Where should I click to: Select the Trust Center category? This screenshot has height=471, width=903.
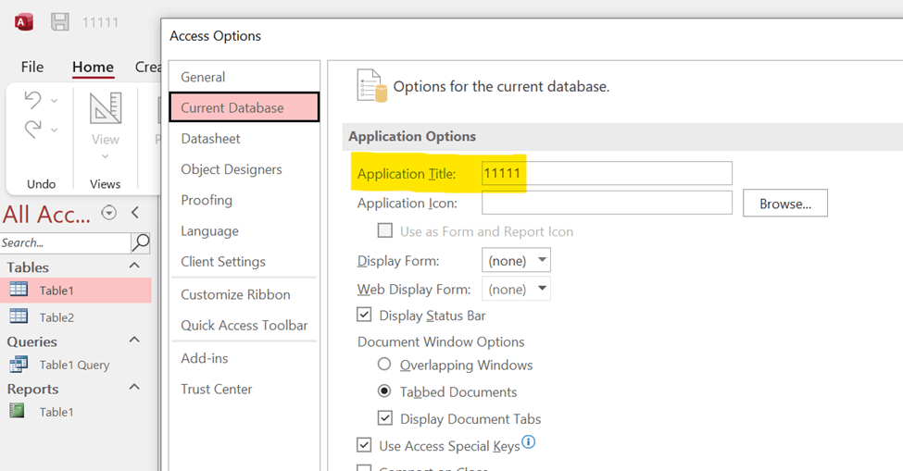click(x=217, y=389)
